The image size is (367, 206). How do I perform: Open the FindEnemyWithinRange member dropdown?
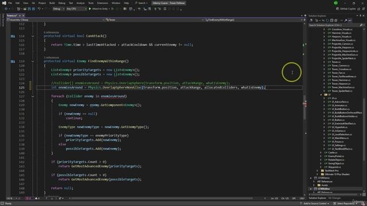tap(253, 20)
